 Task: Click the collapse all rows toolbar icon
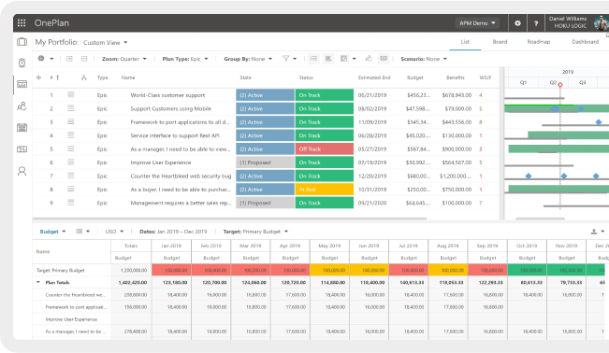(x=84, y=59)
